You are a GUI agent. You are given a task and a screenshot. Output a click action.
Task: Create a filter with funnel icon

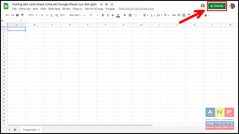189,15
